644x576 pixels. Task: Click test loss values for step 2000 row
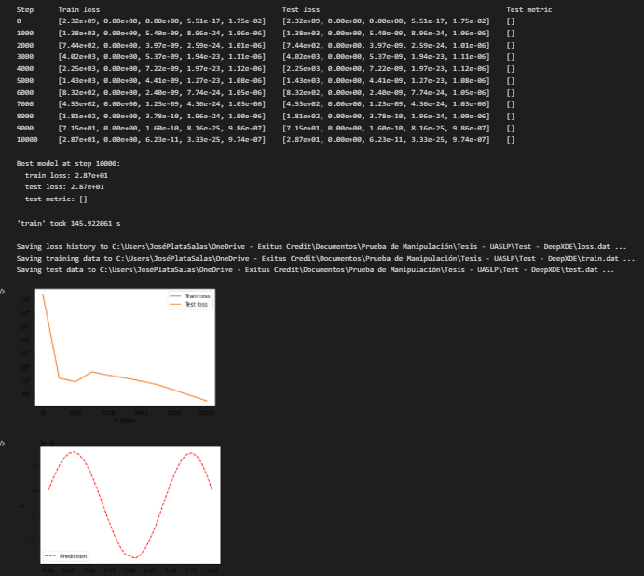(386, 45)
